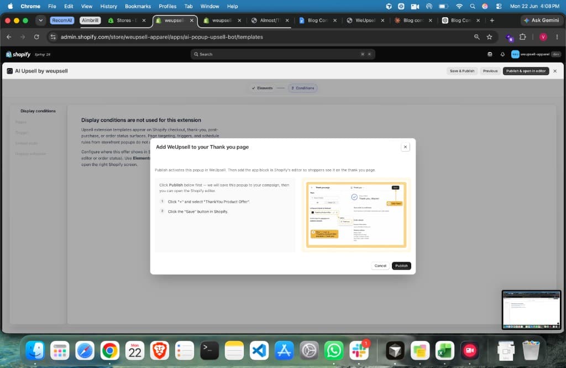Open Trash in the dock

coord(531,350)
